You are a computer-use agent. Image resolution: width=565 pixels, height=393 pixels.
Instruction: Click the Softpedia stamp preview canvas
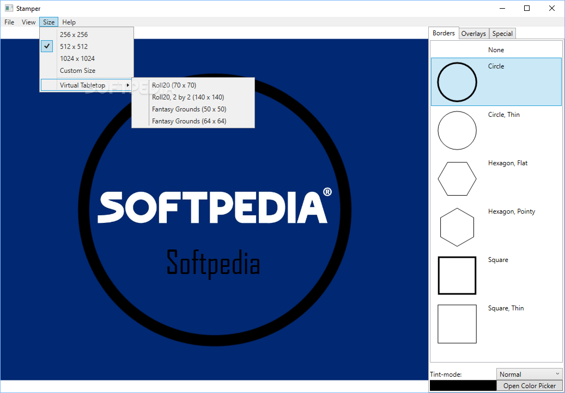tap(215, 209)
